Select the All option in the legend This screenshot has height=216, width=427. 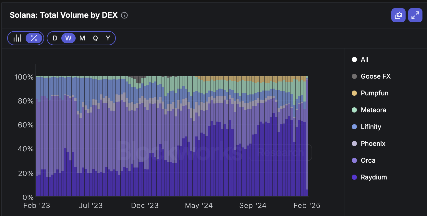pyautogui.click(x=364, y=59)
